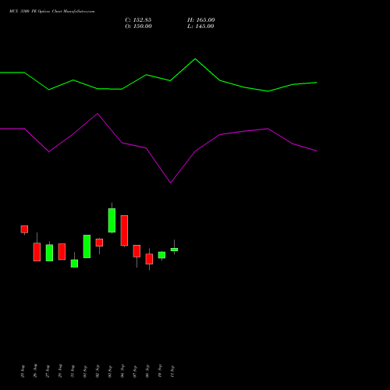Click the thin green candlestick for 11 Sep
This screenshot has height=390, width=390.
(x=174, y=250)
